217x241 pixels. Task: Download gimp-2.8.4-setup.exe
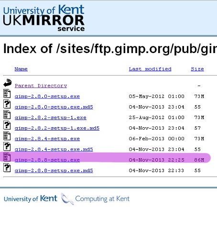47,139
